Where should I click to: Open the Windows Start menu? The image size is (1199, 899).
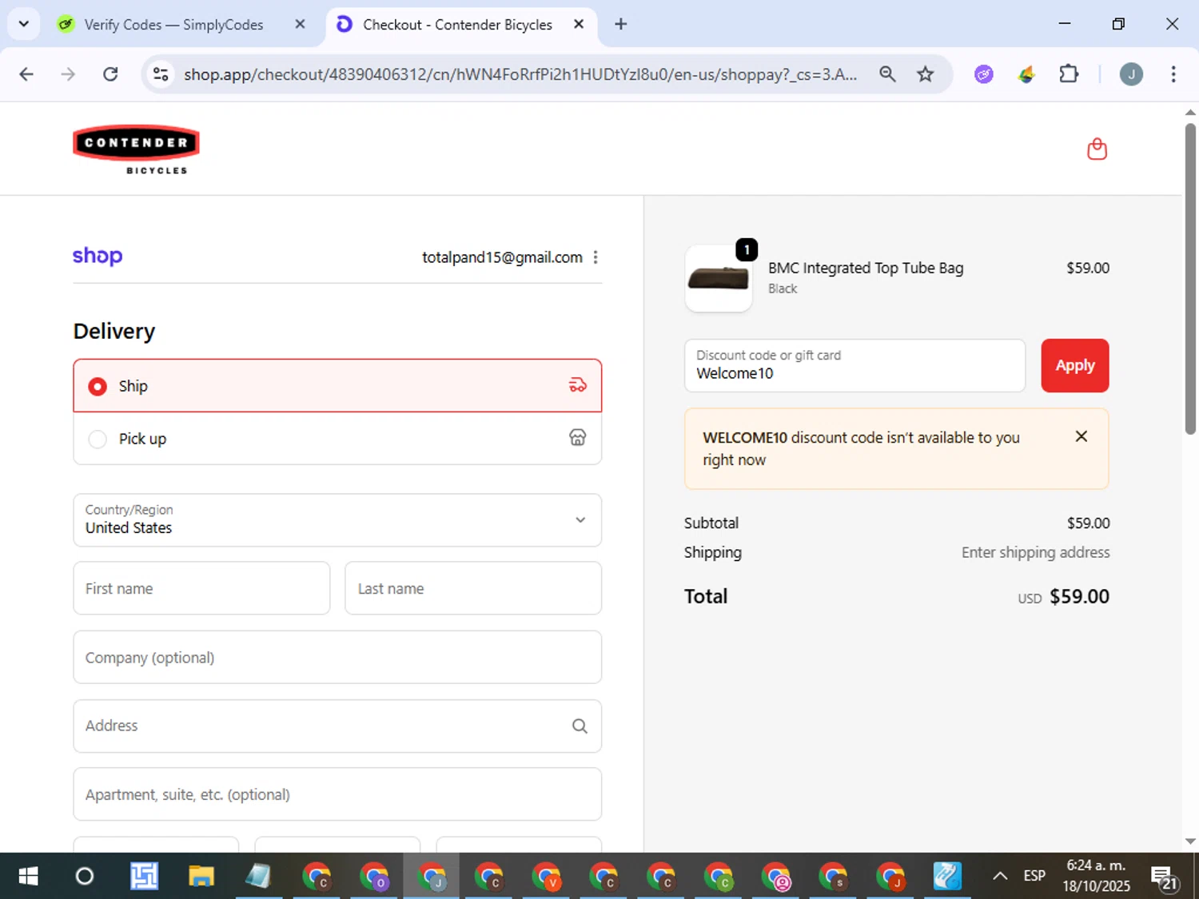[28, 876]
